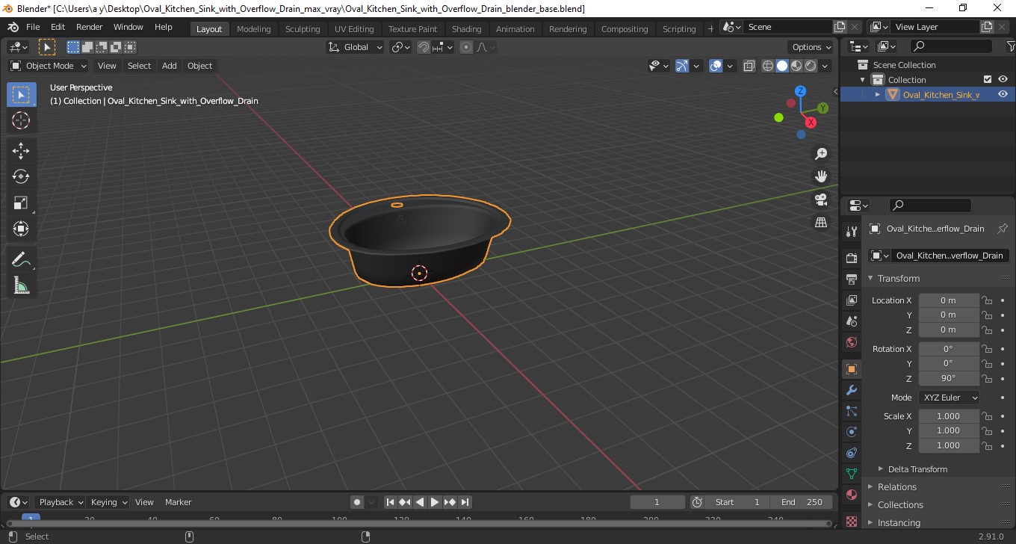Open the File menu
This screenshot has height=544, width=1016.
pos(33,27)
